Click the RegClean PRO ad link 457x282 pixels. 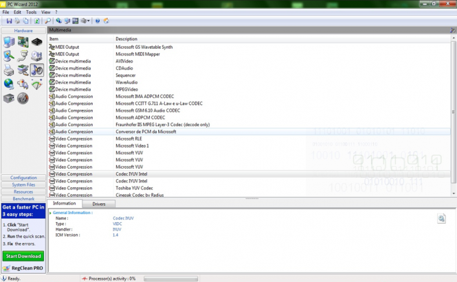tap(23, 268)
